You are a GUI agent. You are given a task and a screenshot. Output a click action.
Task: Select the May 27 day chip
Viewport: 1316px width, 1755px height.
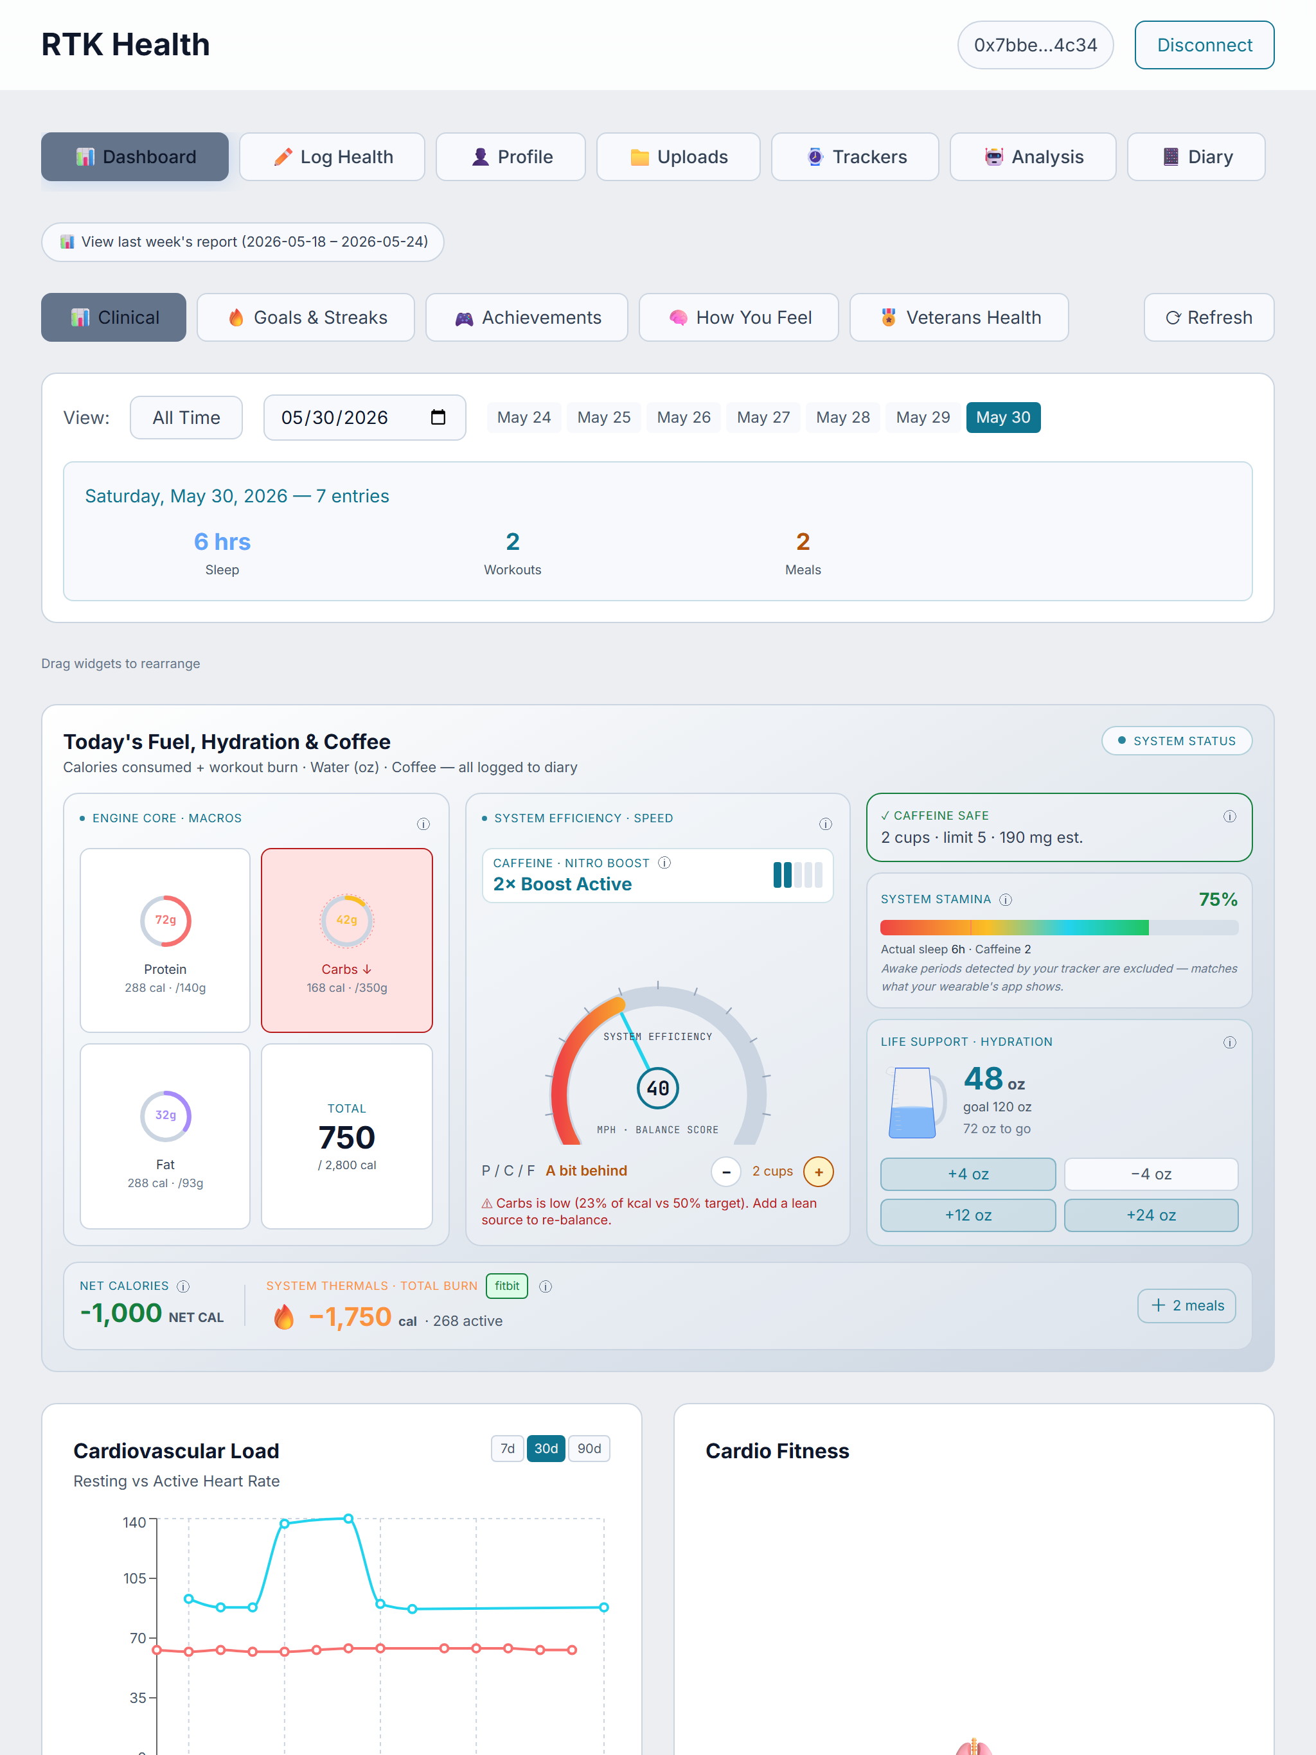[763, 418]
